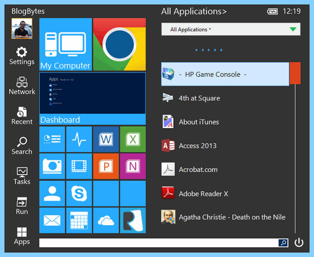Open the person contacts tile
This screenshot has height=257, width=314.
[52, 193]
